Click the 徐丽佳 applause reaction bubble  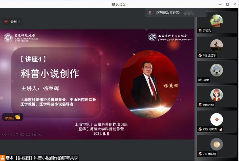tap(13, 117)
